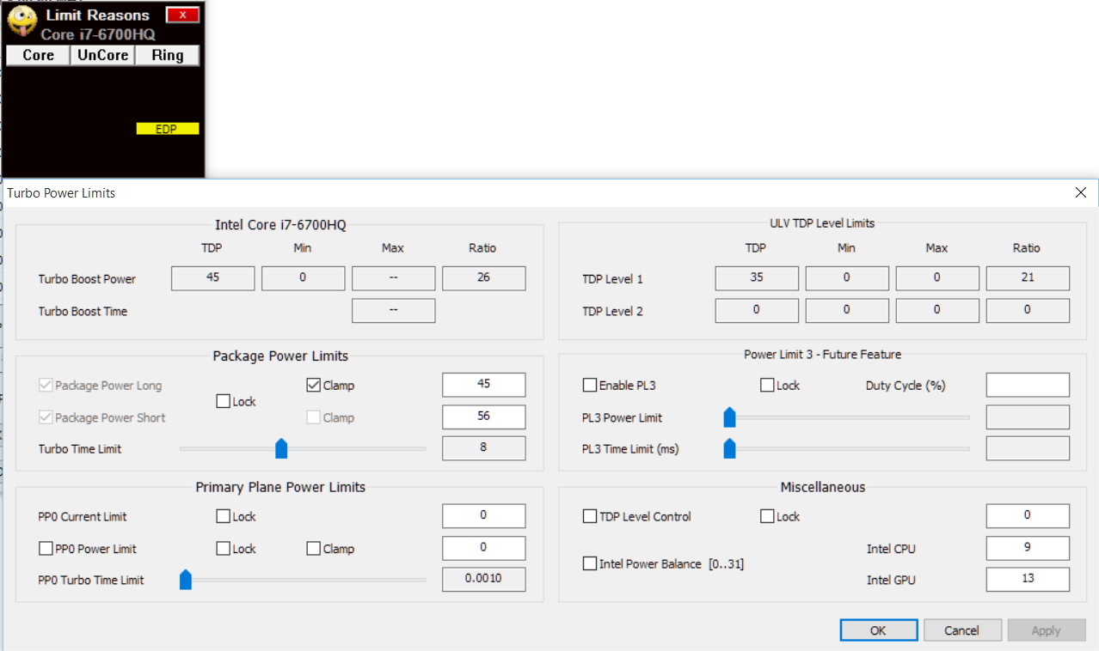
Task: Click the TDP Level 1 Max box
Action: tap(937, 278)
